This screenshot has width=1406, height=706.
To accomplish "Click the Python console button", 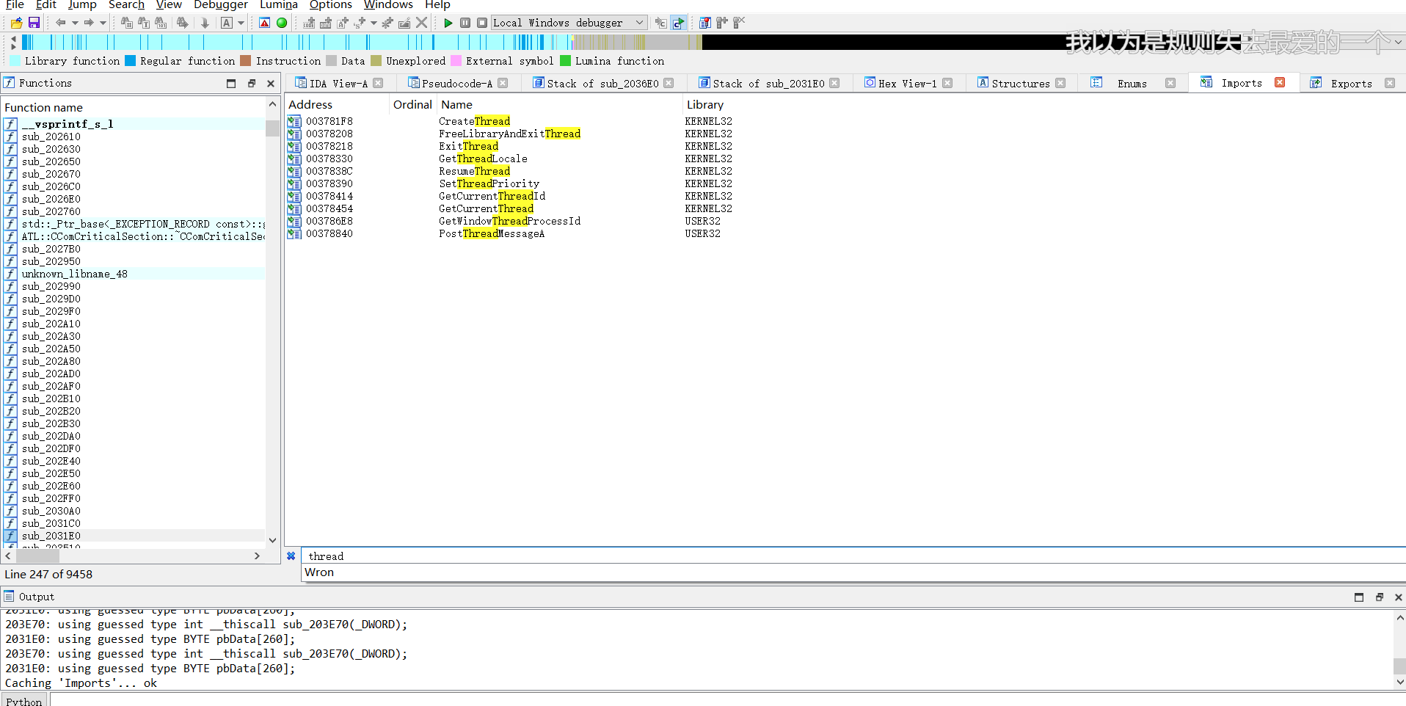I will click(x=24, y=701).
